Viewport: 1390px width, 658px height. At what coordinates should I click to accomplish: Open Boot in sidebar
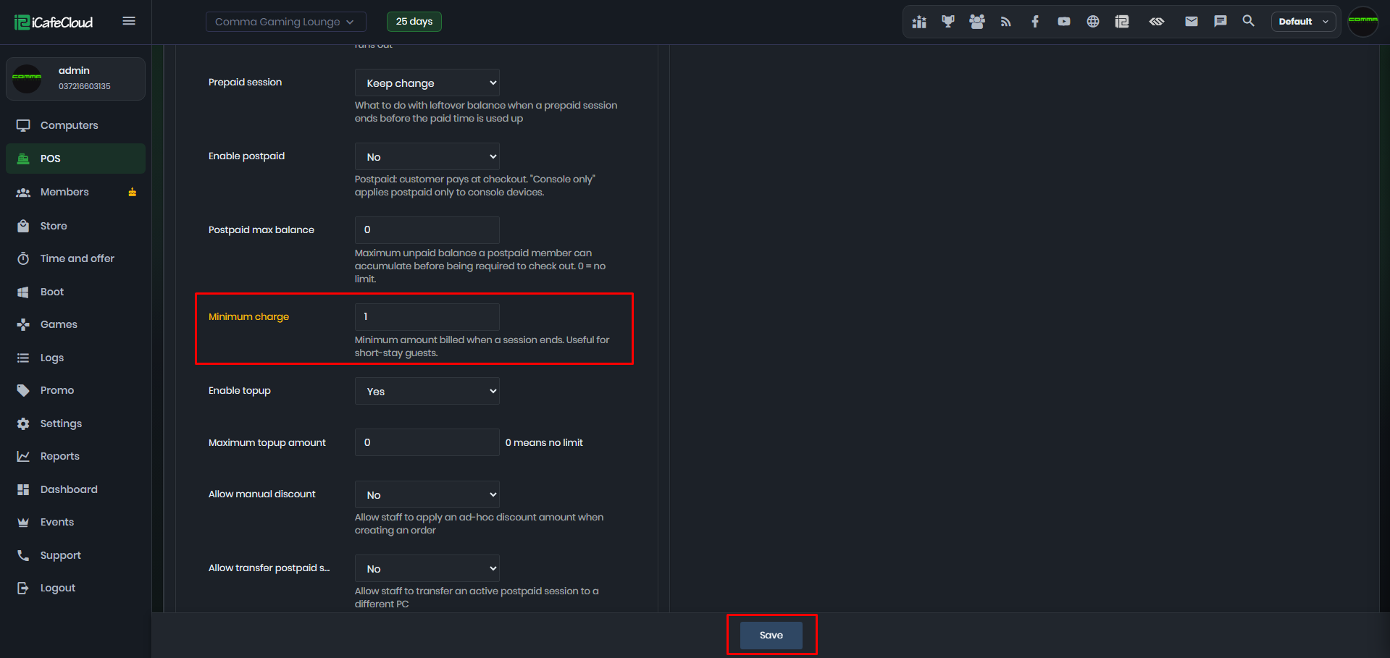coord(75,292)
